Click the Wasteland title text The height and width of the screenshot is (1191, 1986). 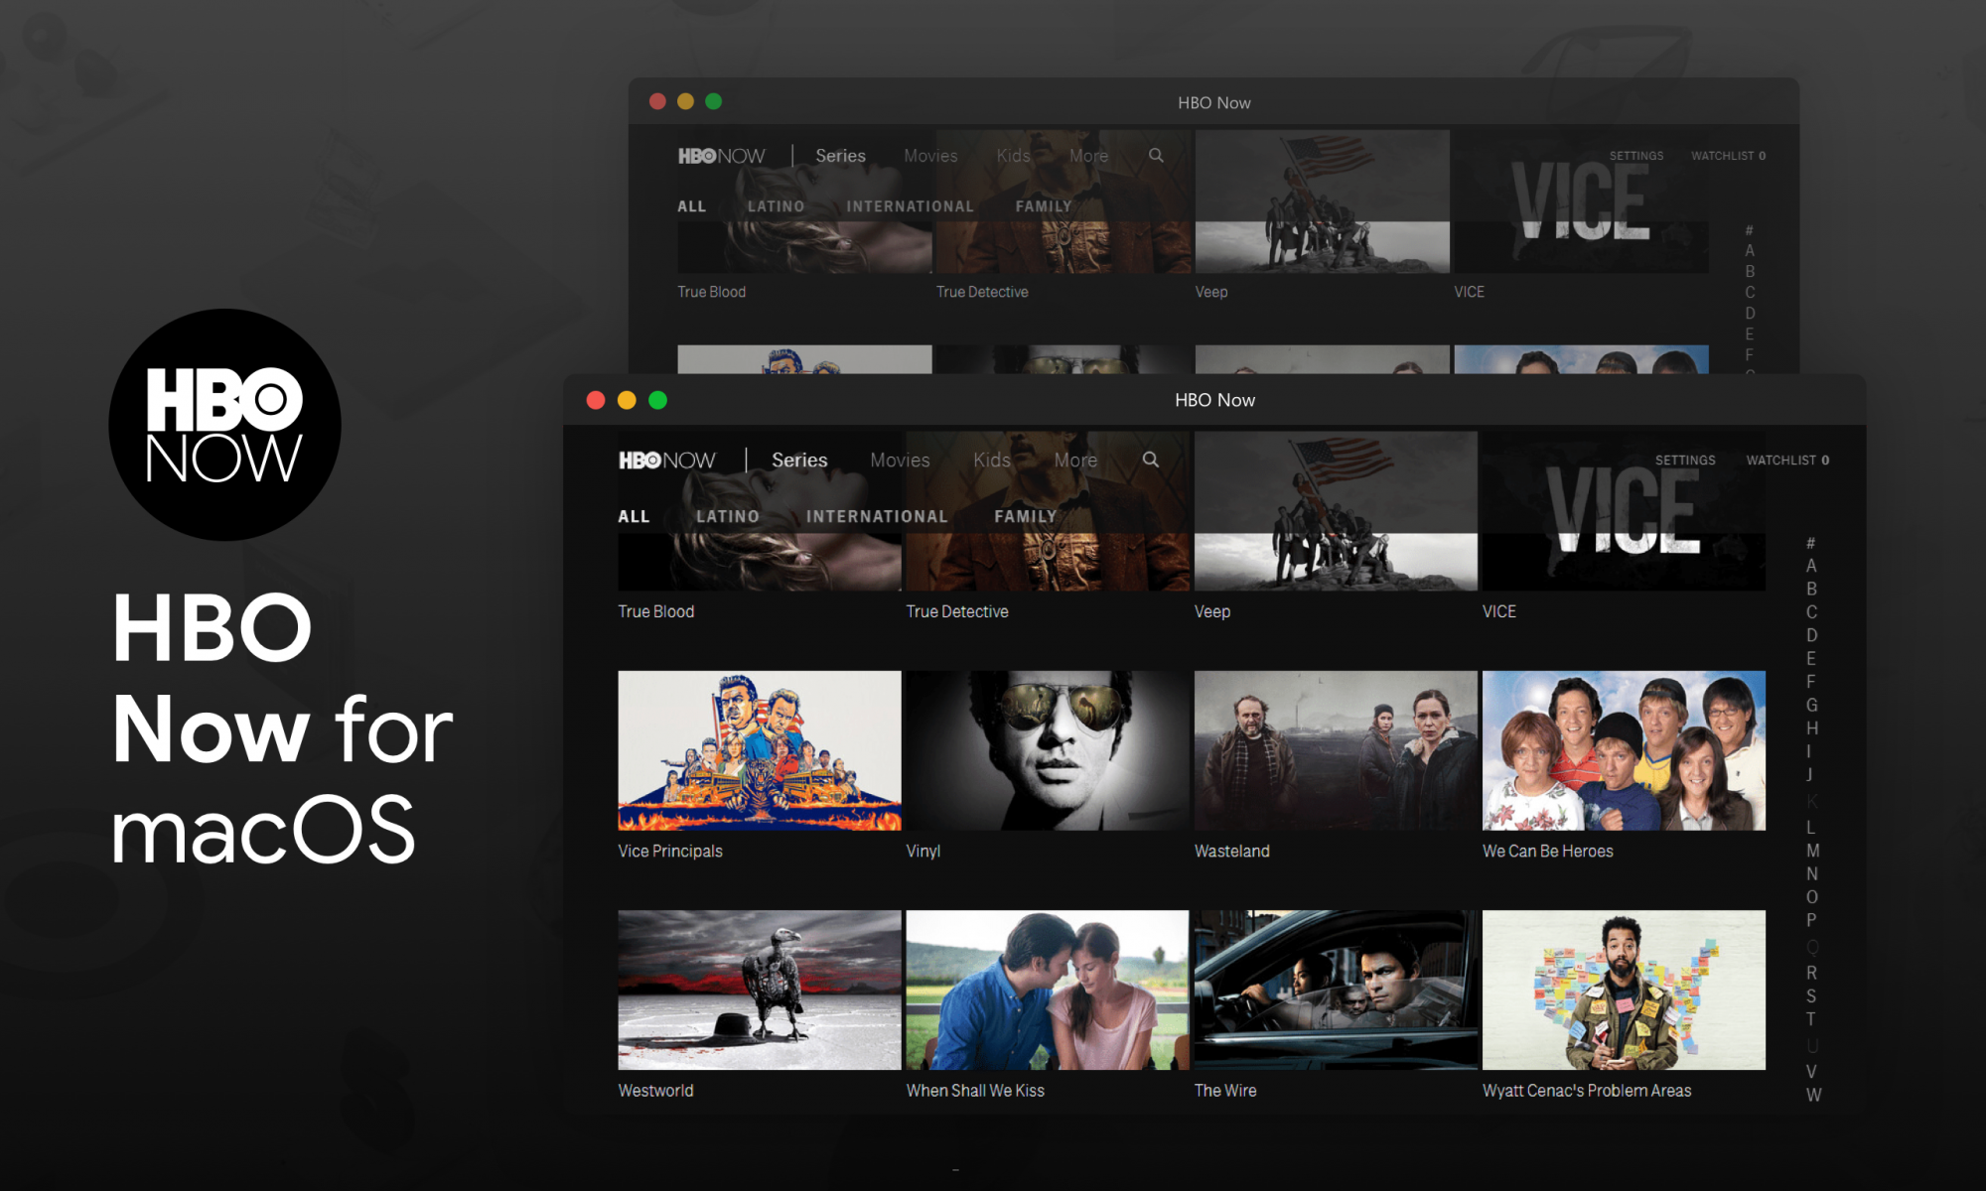click(1231, 851)
